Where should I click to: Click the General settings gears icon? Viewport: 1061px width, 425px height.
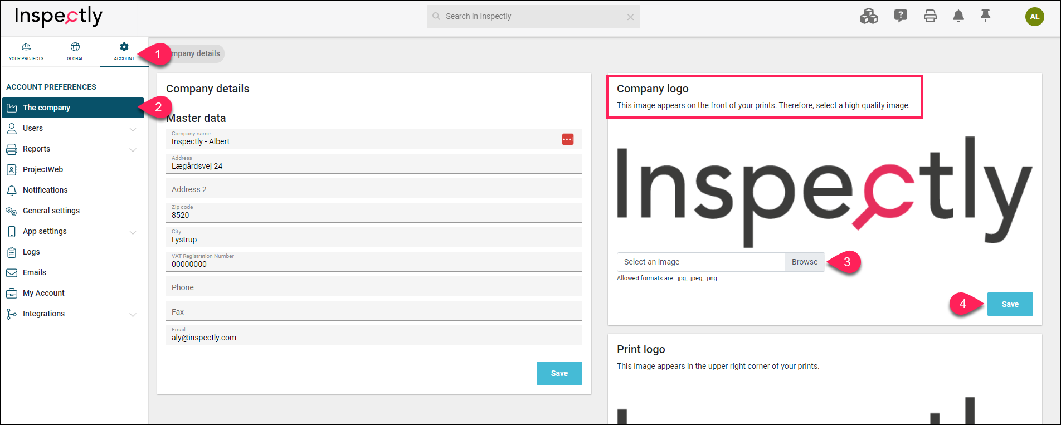tap(12, 211)
